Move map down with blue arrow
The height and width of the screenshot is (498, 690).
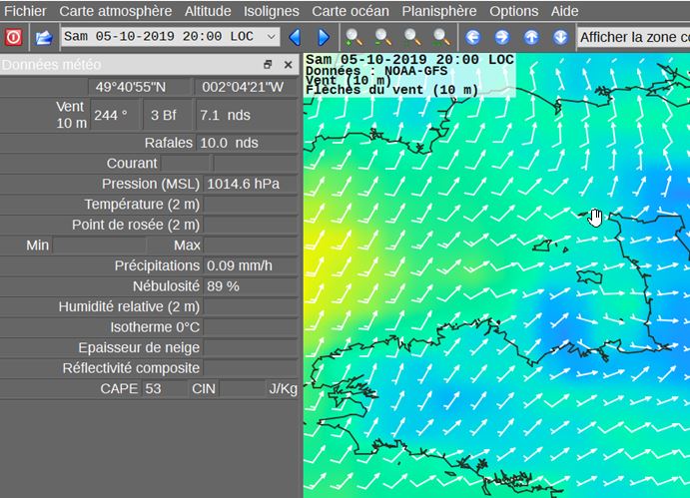(x=560, y=37)
